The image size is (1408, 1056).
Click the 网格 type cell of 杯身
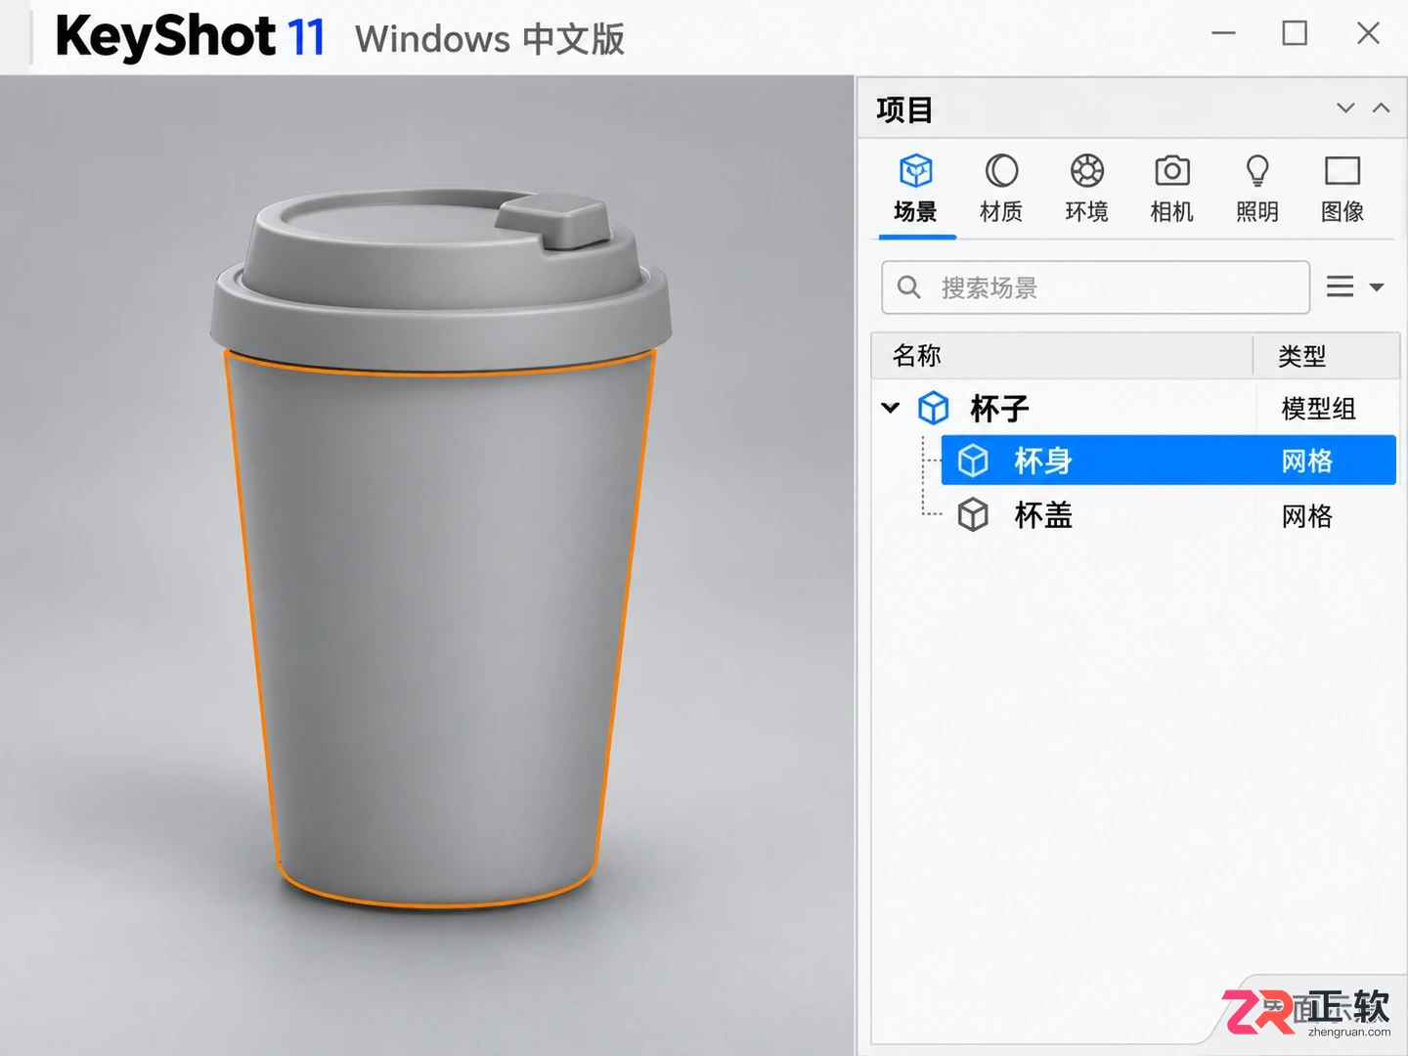click(x=1306, y=461)
